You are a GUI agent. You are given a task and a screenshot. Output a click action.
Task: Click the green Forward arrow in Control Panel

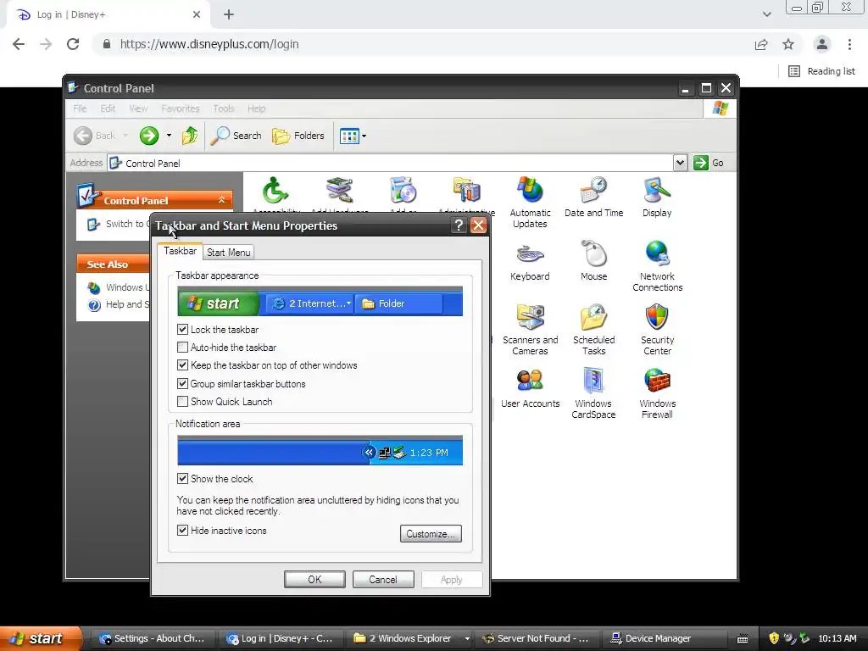[x=148, y=136]
